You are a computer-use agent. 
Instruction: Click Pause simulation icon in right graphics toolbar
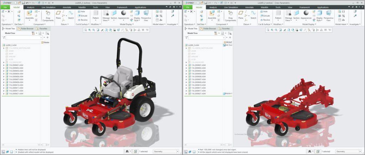click(325, 30)
